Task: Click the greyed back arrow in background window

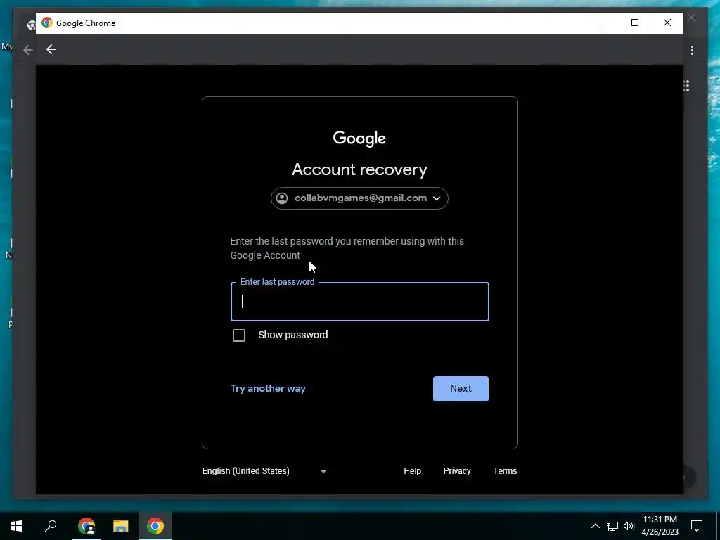Action: coord(28,50)
